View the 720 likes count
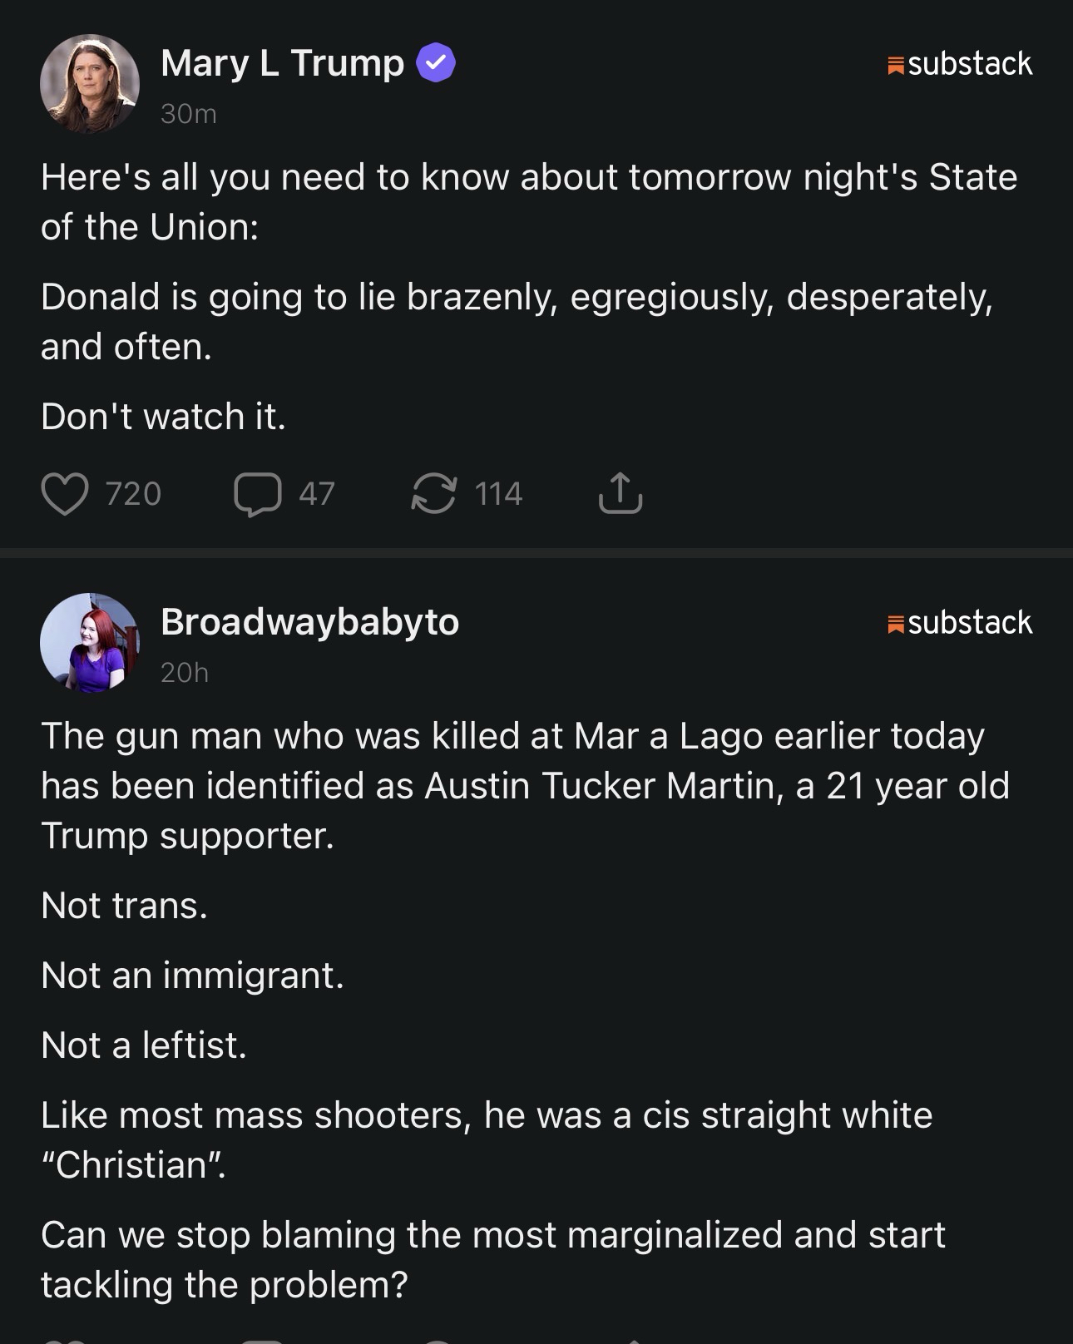 click(x=133, y=494)
